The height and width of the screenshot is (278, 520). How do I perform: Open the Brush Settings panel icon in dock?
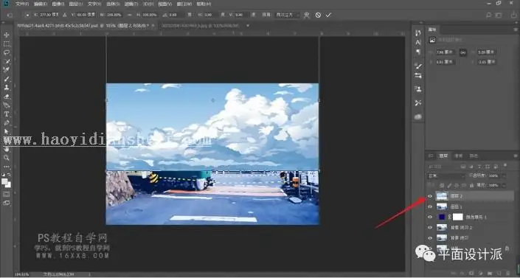[x=418, y=66]
